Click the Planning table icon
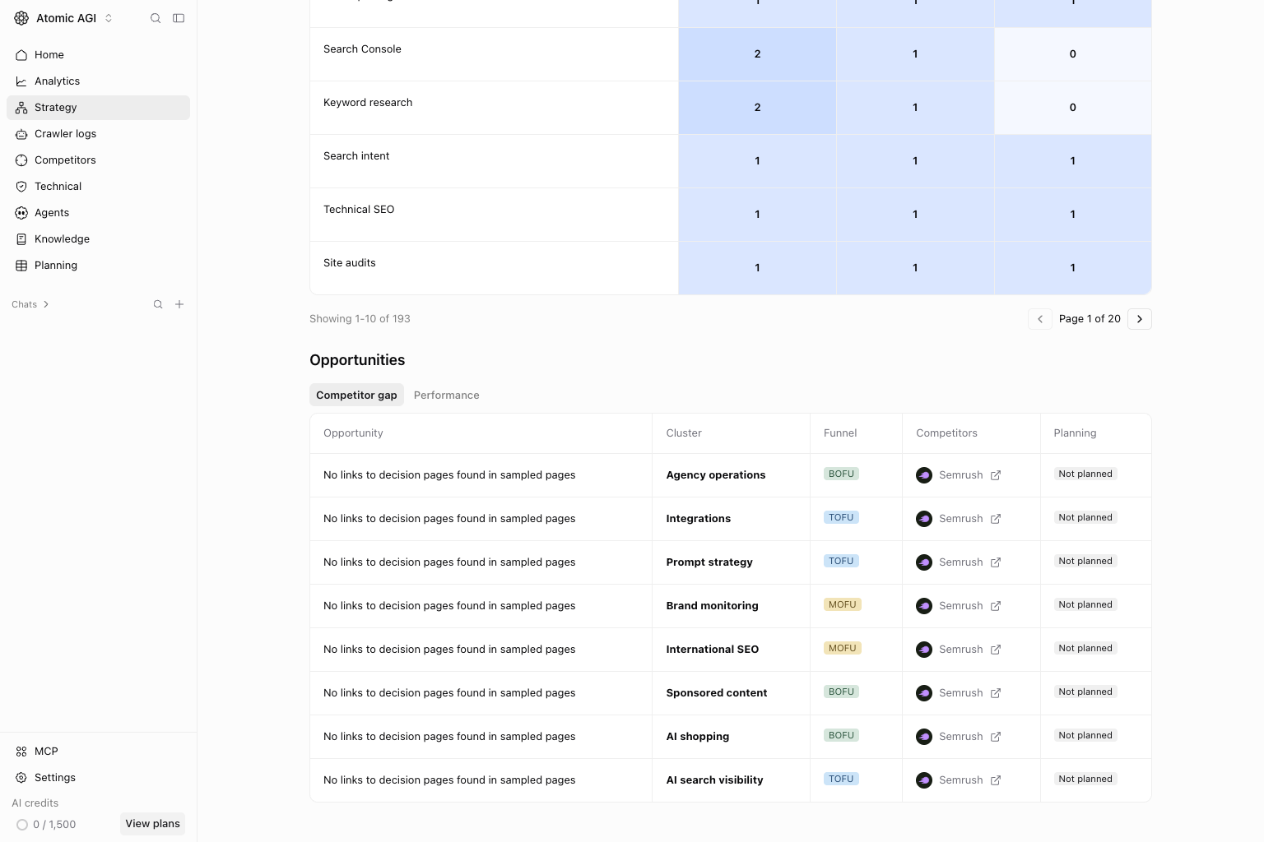Viewport: 1264px width, 842px height. coord(21,266)
